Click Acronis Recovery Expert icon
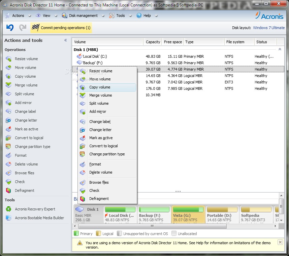289x256 pixels. click(8, 209)
